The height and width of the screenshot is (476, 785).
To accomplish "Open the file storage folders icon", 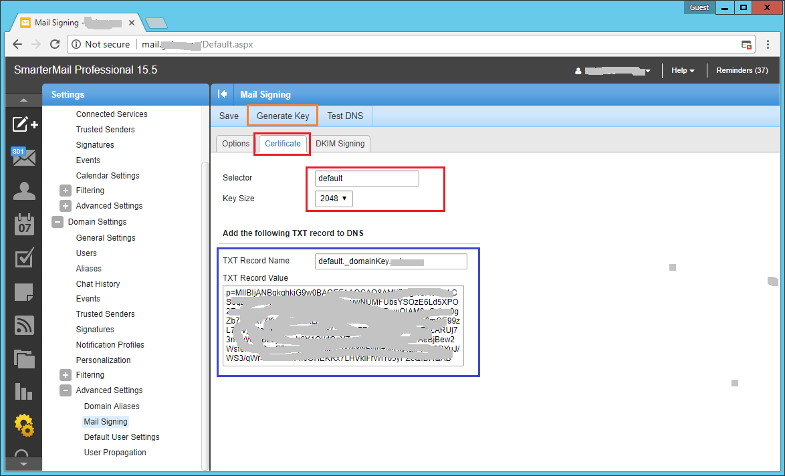I will 24,359.
